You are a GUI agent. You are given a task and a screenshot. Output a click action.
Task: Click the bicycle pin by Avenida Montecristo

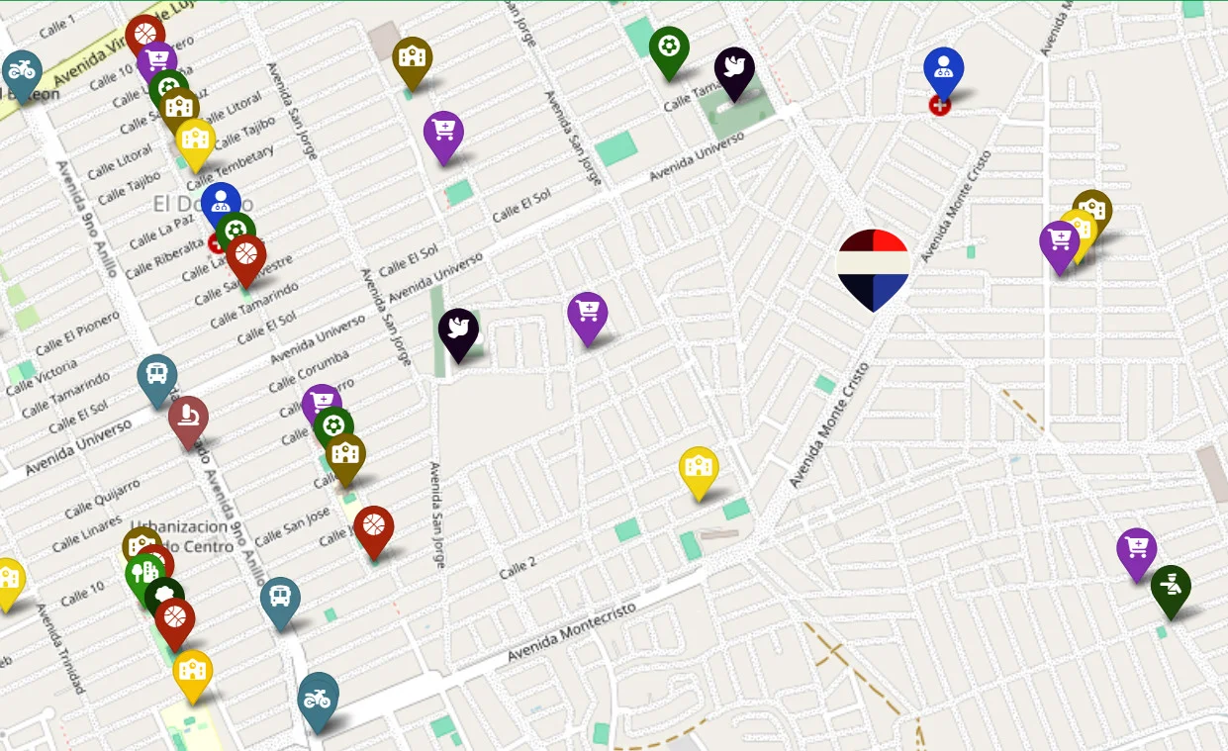point(318,702)
